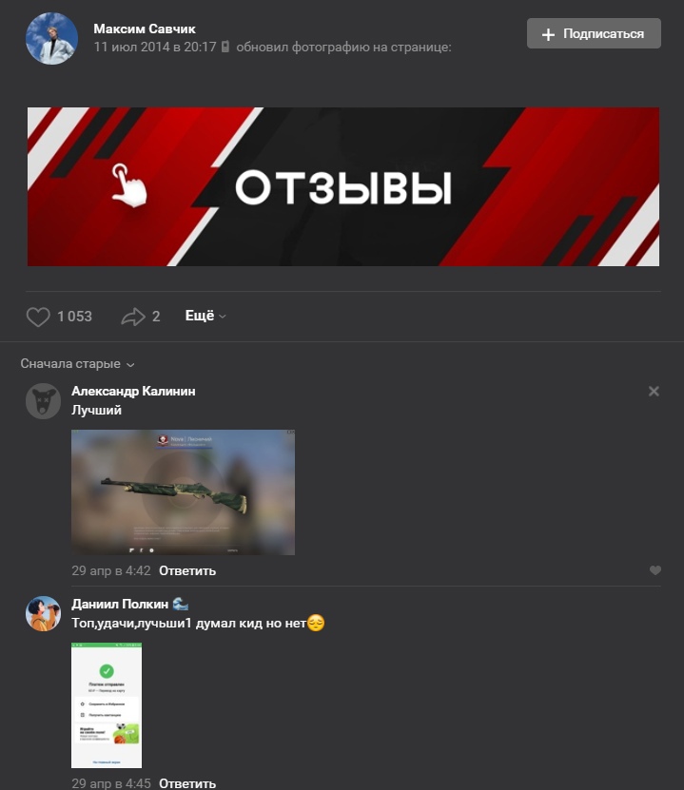Reply to the 4:45 comment via Ответить
684x790 pixels.
point(187,783)
